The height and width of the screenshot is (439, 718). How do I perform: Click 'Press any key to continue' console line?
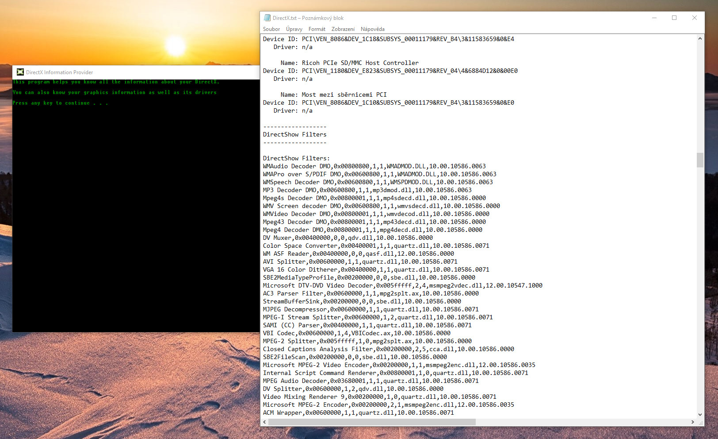pos(60,103)
